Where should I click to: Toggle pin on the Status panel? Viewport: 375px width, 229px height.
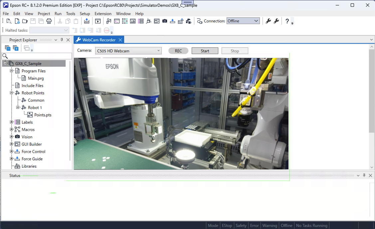tap(364, 175)
